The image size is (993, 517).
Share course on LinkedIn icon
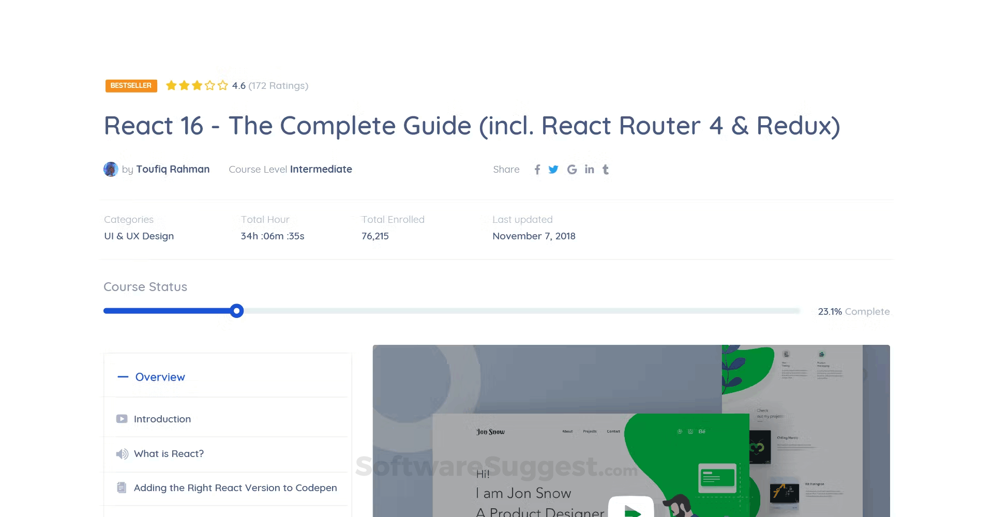[590, 169]
